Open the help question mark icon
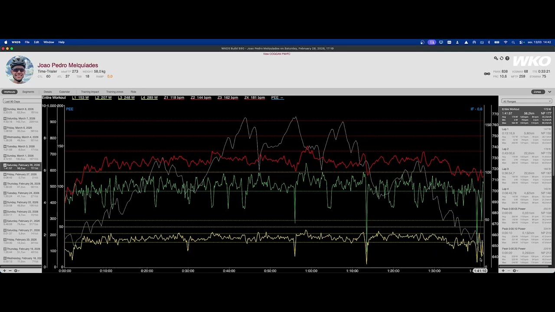 [x=507, y=58]
